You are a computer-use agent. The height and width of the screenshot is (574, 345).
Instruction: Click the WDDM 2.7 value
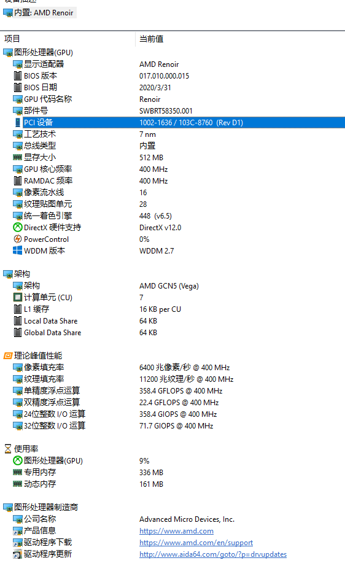[157, 251]
